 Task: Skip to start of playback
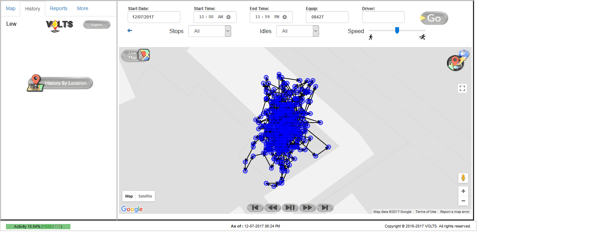255,208
